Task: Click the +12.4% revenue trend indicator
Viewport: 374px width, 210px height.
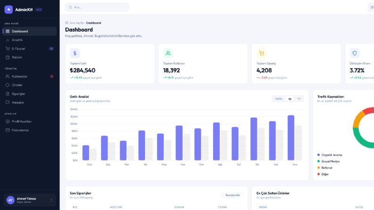Action: [x=76, y=78]
